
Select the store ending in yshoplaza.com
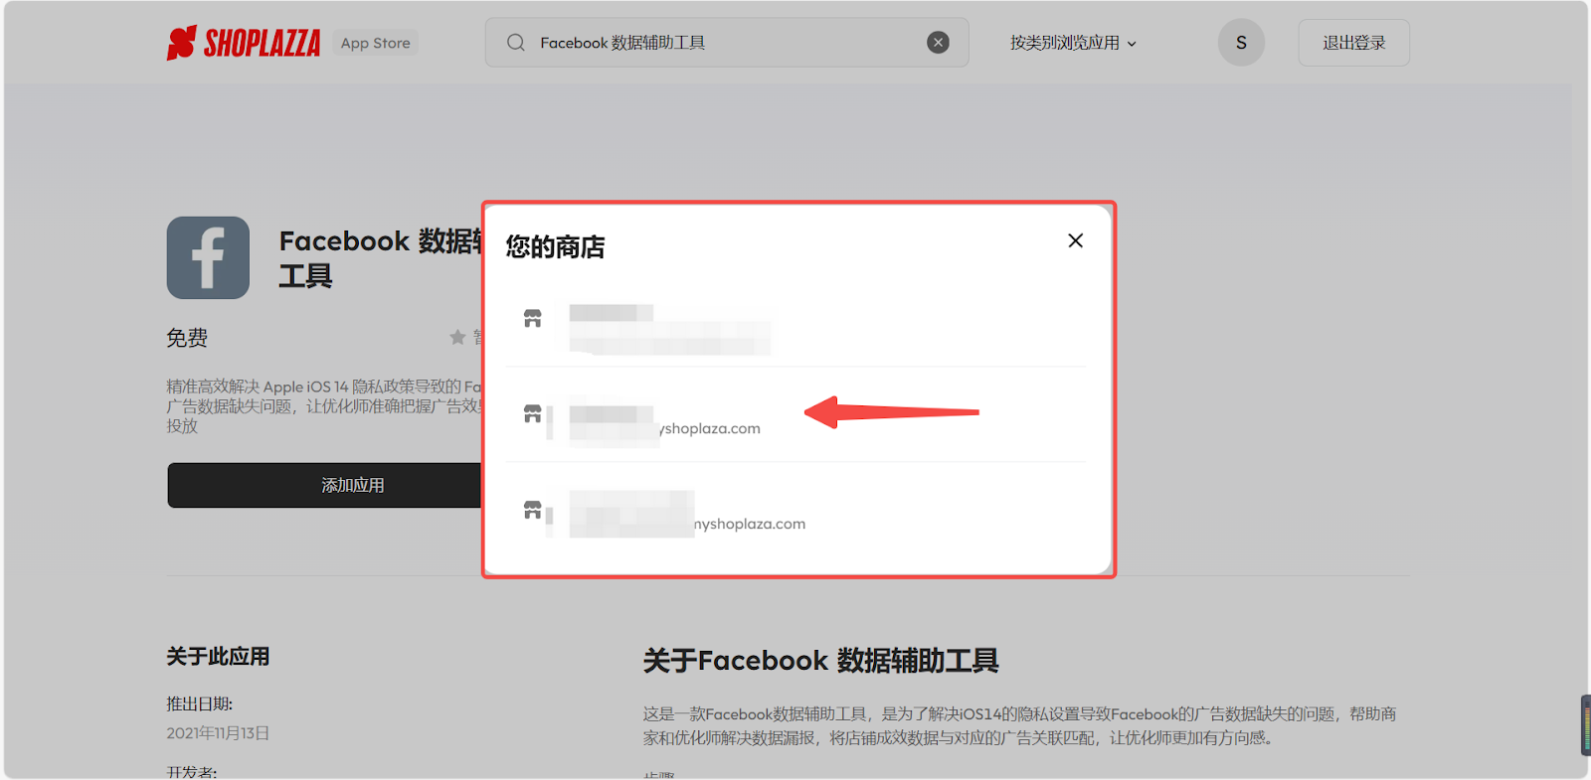[795, 415]
